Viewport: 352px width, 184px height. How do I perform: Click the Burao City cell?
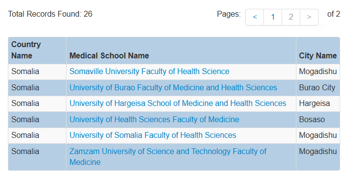tap(317, 87)
